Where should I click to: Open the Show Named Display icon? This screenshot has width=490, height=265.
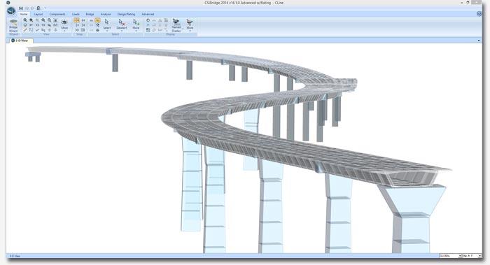[176, 25]
